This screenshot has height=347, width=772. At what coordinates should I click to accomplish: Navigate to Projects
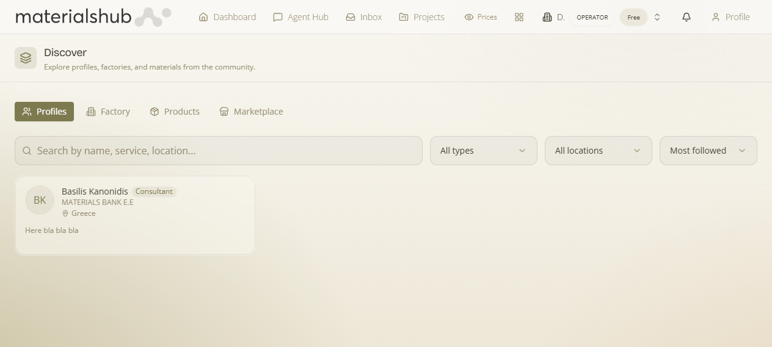(x=421, y=17)
